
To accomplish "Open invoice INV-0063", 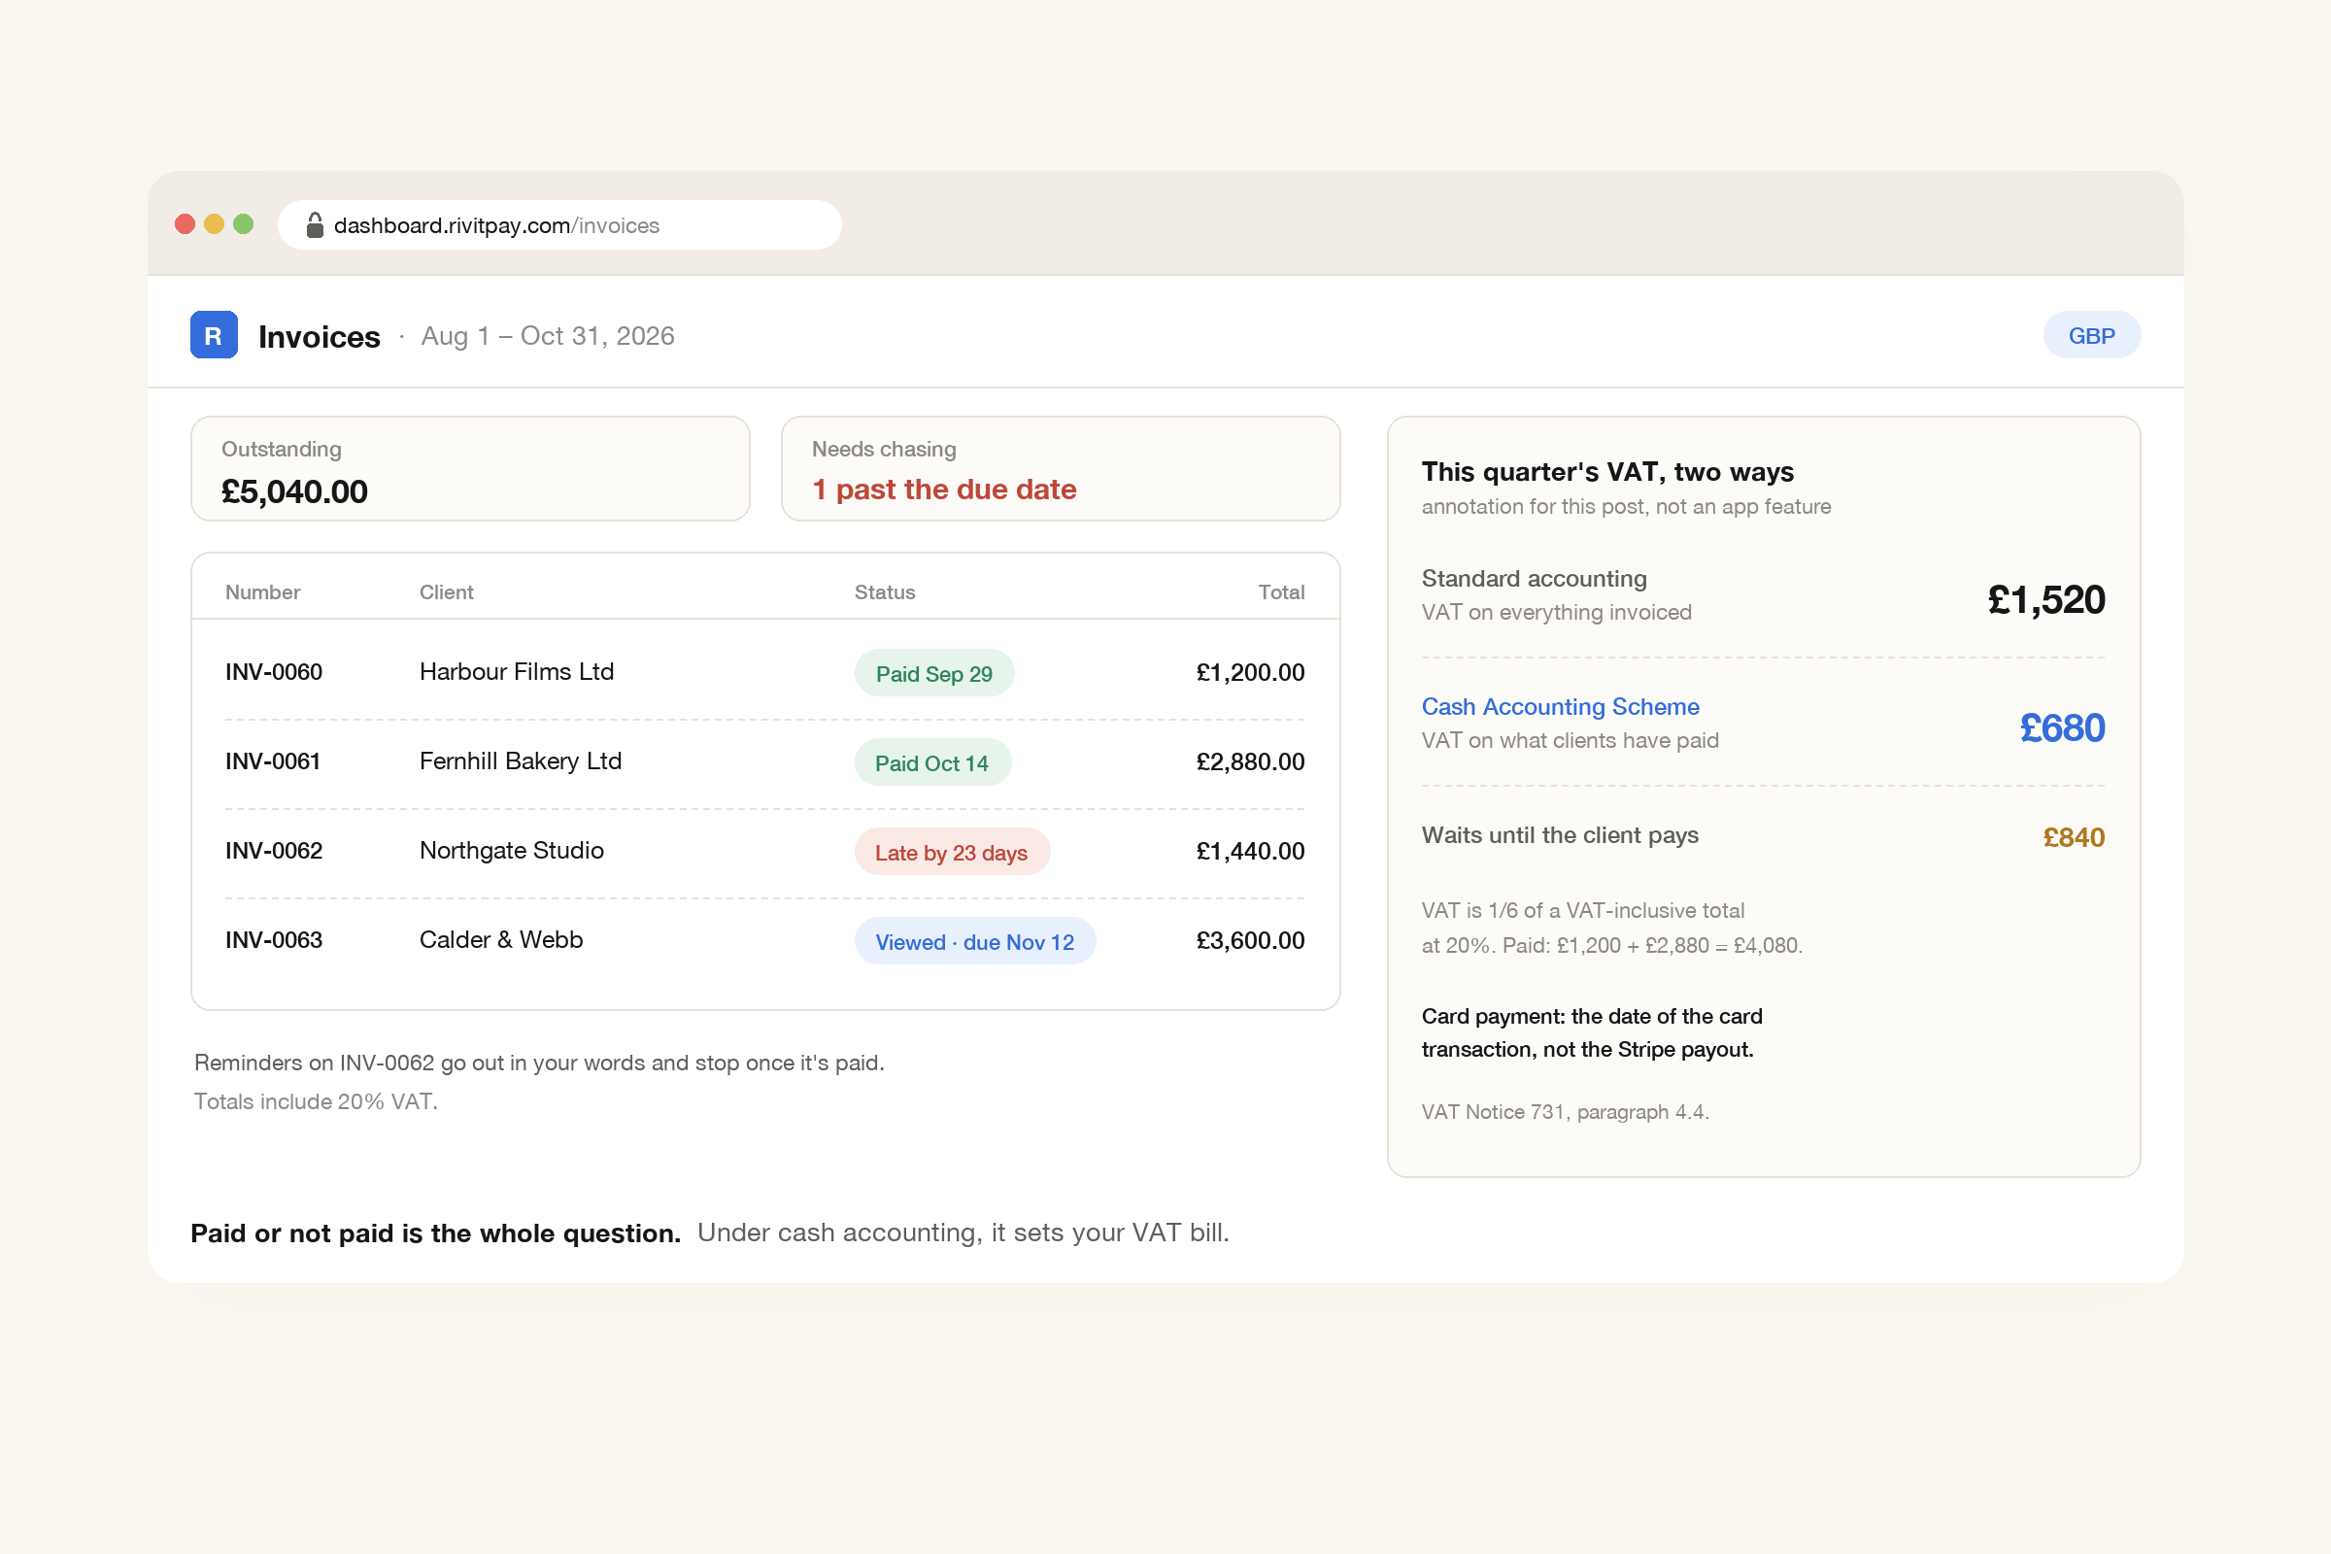I will click(274, 939).
